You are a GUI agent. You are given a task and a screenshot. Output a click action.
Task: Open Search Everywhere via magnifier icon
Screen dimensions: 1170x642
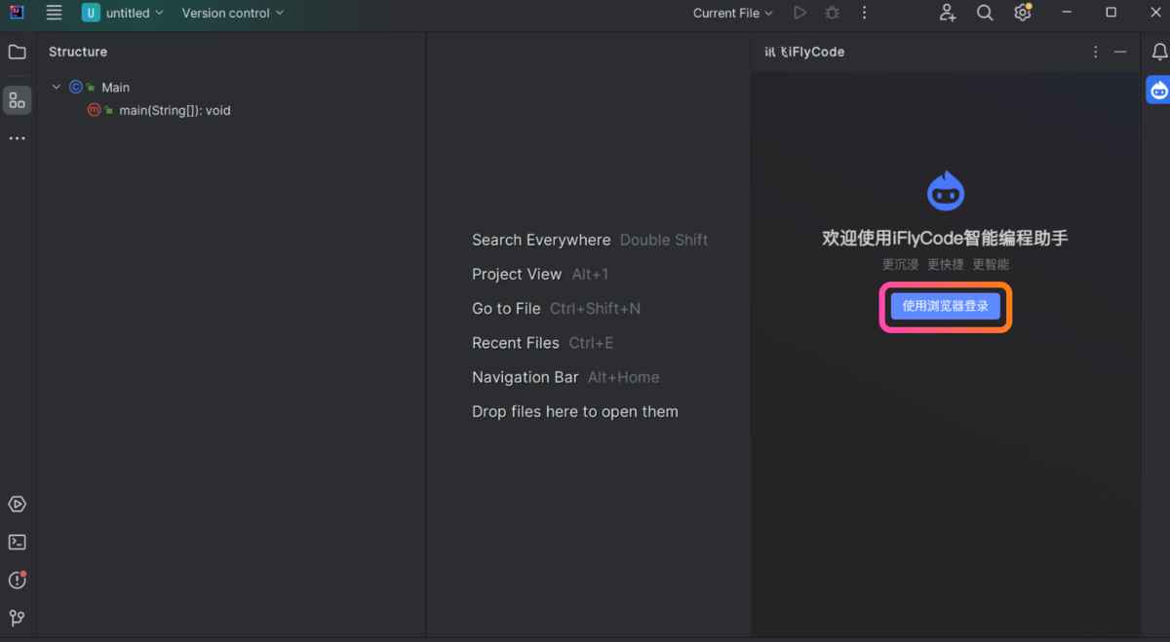click(985, 13)
